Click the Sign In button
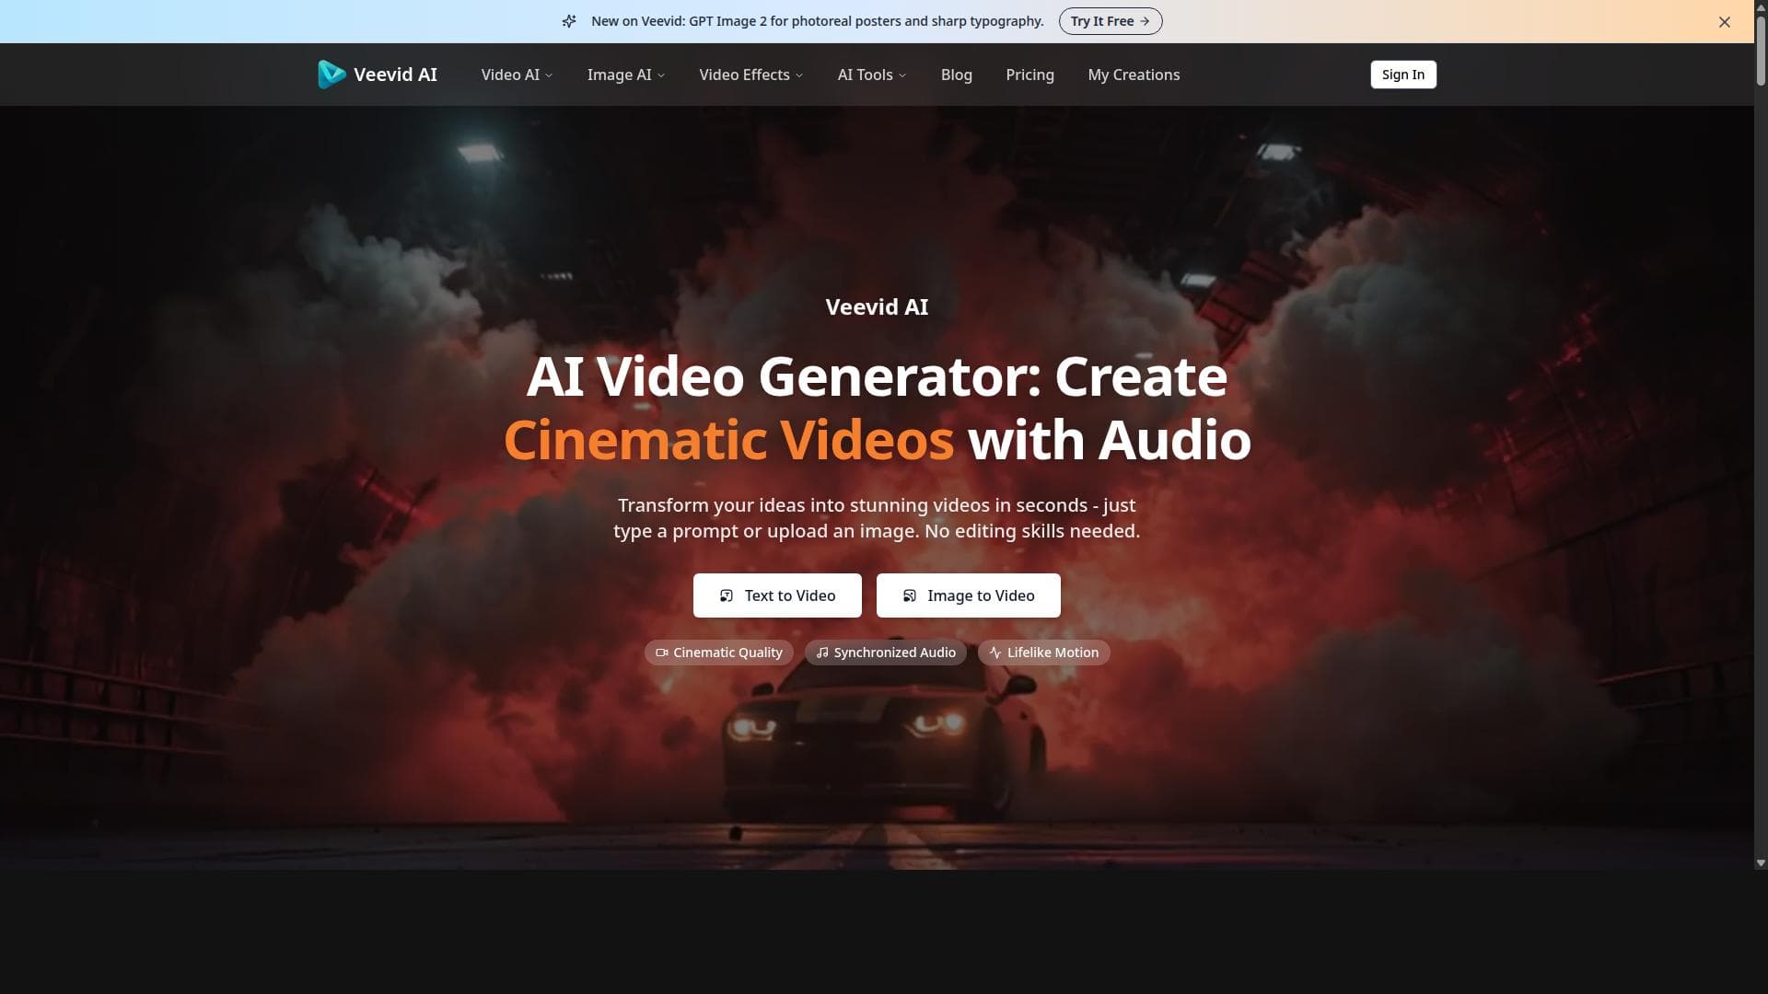The width and height of the screenshot is (1768, 994). coord(1403,75)
